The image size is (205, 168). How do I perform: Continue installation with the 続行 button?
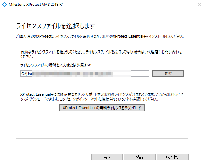(x=140, y=157)
